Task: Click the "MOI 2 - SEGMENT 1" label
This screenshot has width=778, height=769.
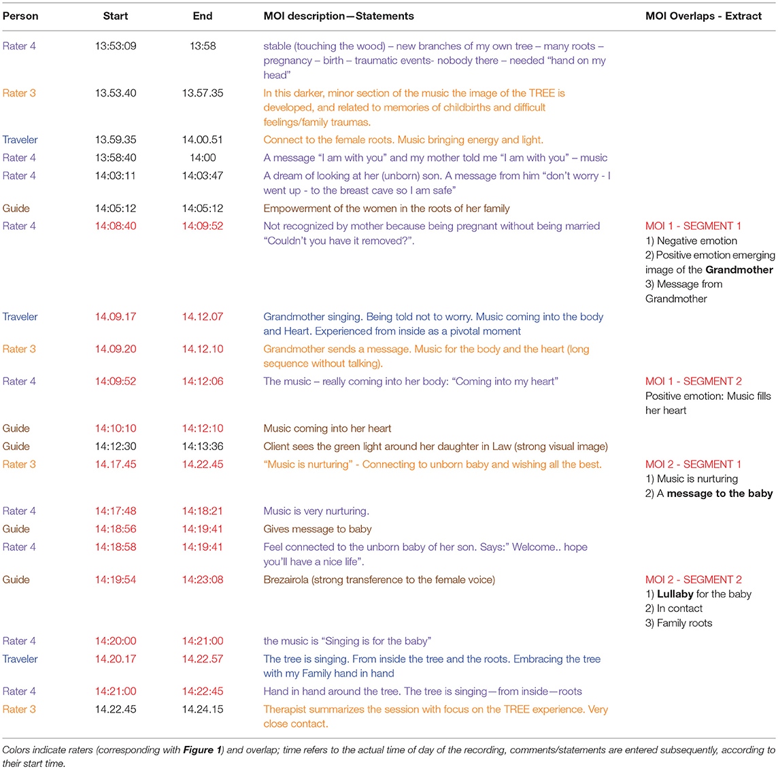Action: pos(693,464)
